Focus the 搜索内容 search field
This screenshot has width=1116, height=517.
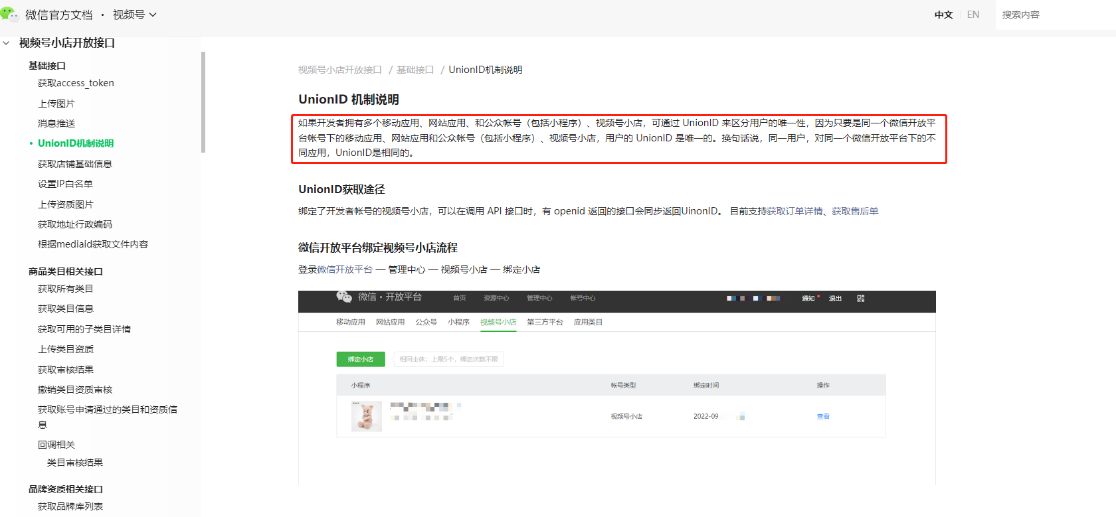click(x=1056, y=15)
